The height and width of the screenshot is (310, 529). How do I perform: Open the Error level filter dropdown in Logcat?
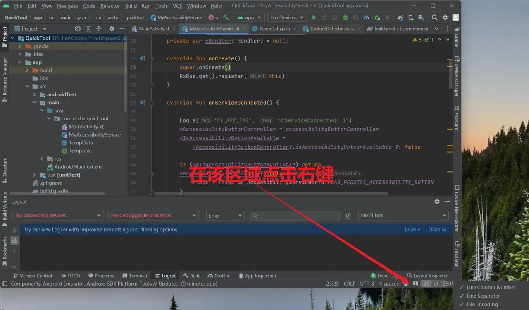point(225,215)
